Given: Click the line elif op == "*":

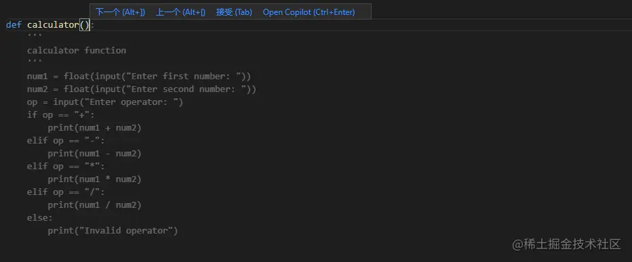Looking at the screenshot, I should [66, 167].
